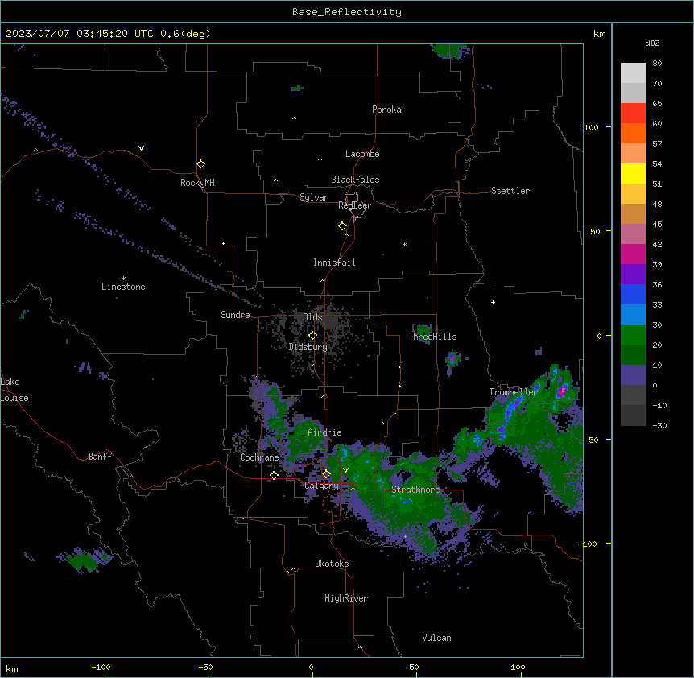Click the Cochrane town label

[259, 457]
